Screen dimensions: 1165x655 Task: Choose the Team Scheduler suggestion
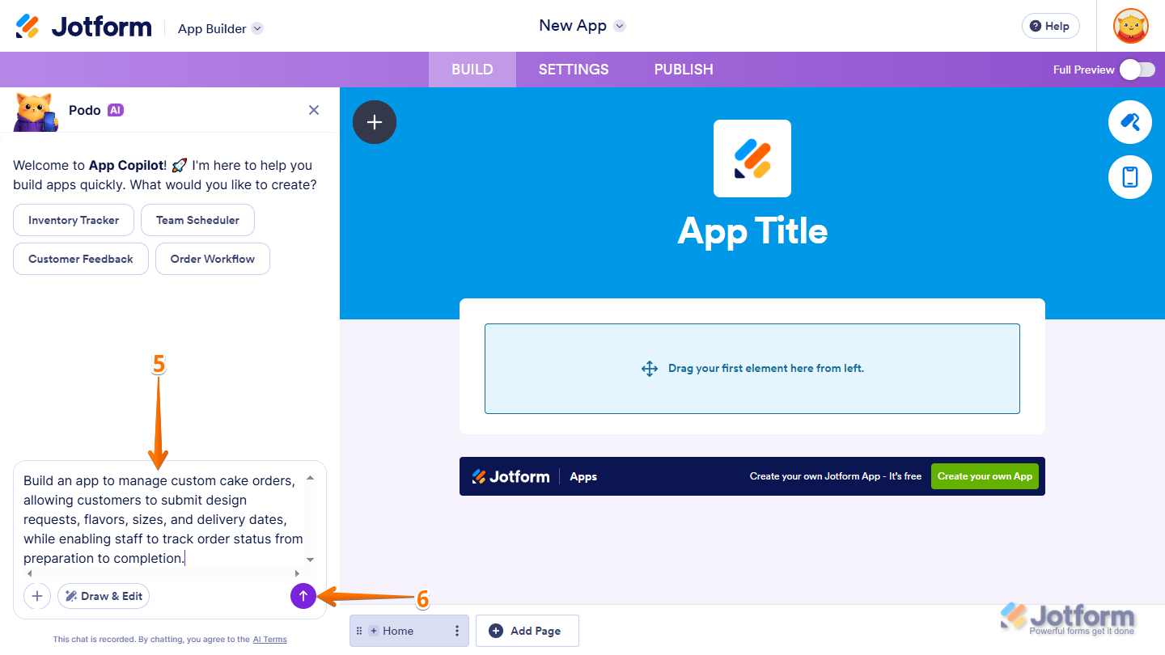197,220
